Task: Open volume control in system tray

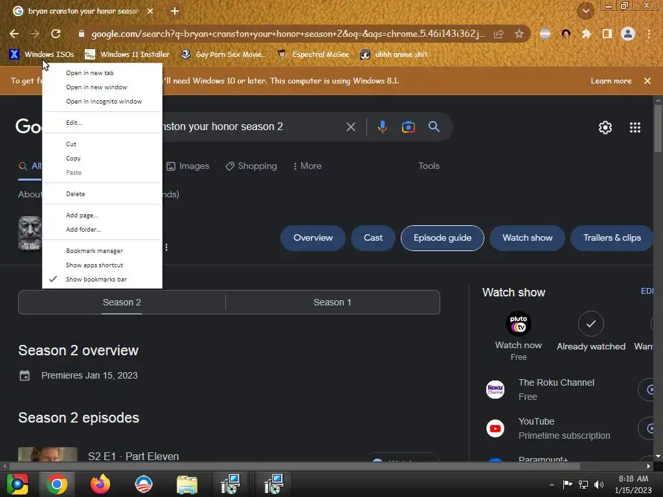Action: pos(599,485)
